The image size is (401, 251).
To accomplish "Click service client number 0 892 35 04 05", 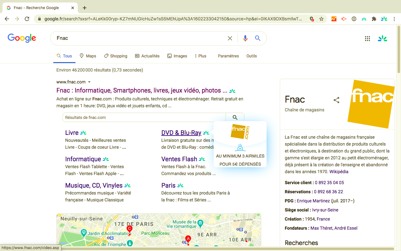I will (330, 183).
